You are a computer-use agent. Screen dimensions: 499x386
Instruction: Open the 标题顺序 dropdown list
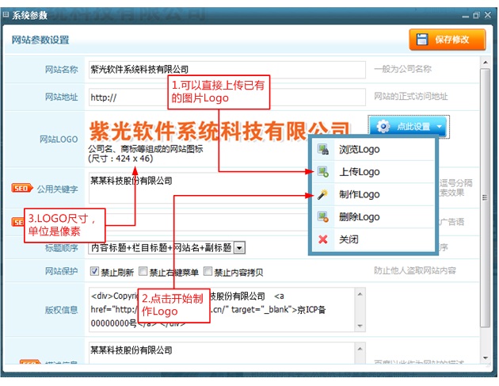[x=239, y=248]
